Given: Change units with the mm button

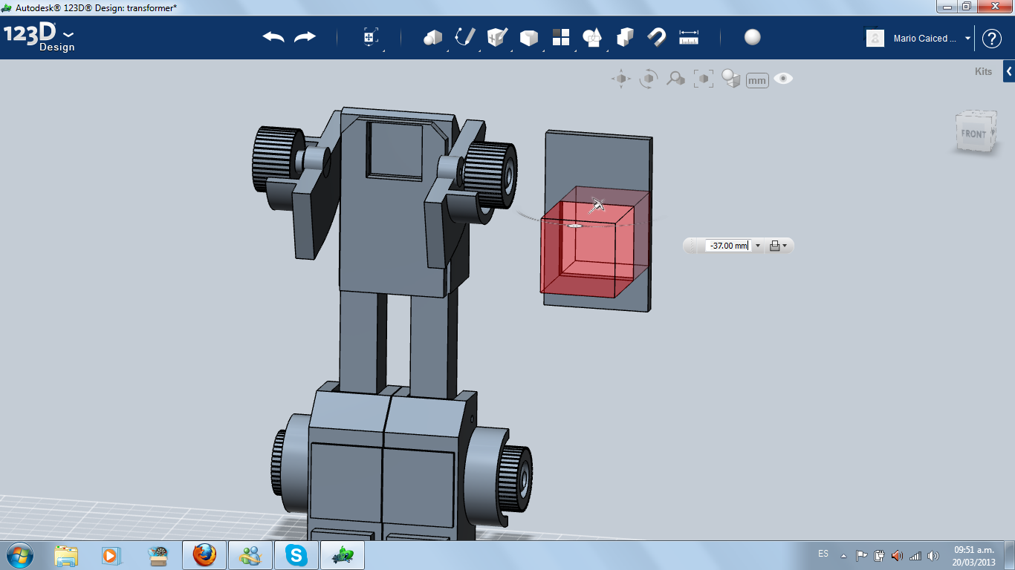Looking at the screenshot, I should pos(757,80).
